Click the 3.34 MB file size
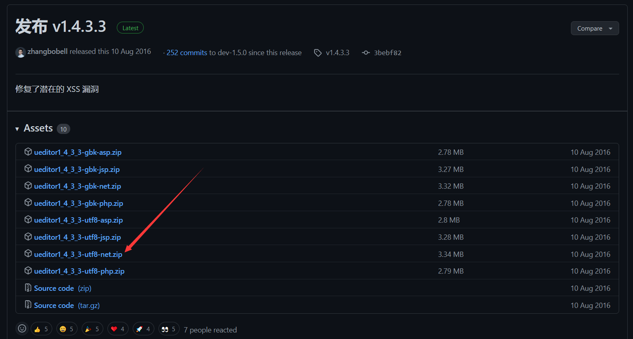The height and width of the screenshot is (339, 633). click(x=451, y=254)
